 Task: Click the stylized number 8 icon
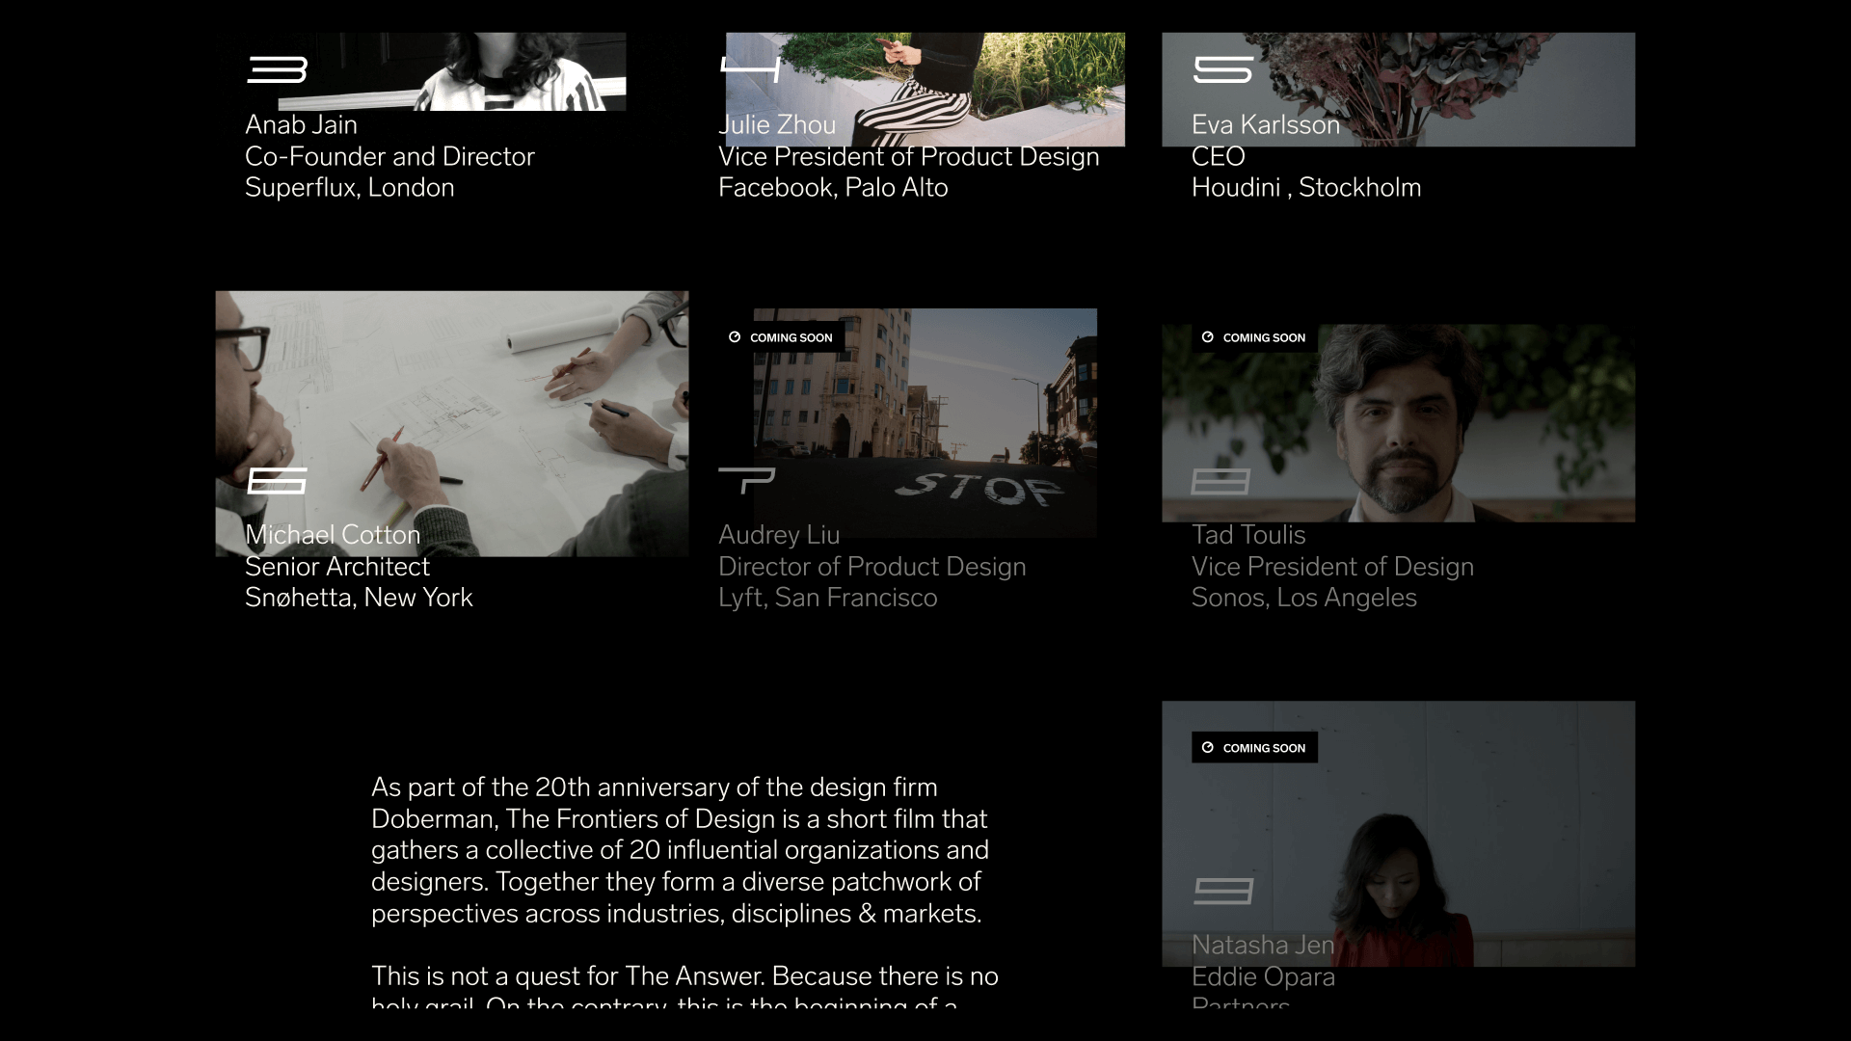click(x=1221, y=481)
